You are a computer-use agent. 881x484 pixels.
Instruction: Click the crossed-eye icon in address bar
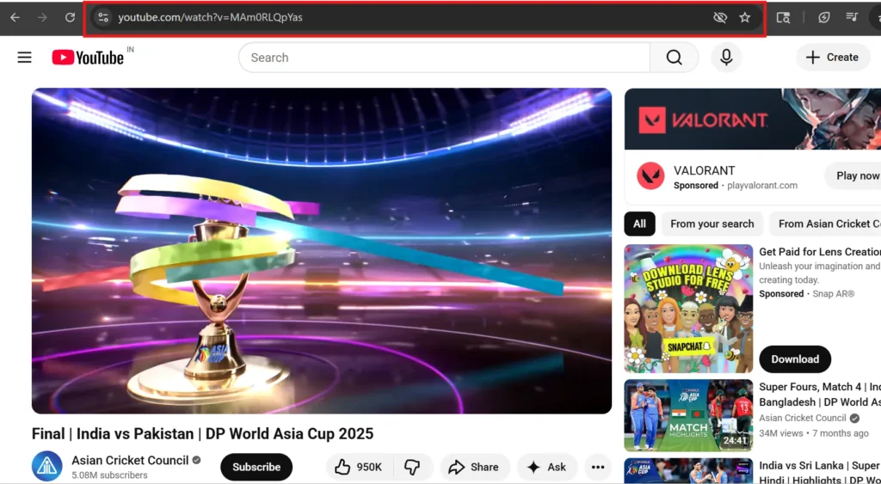pos(720,17)
